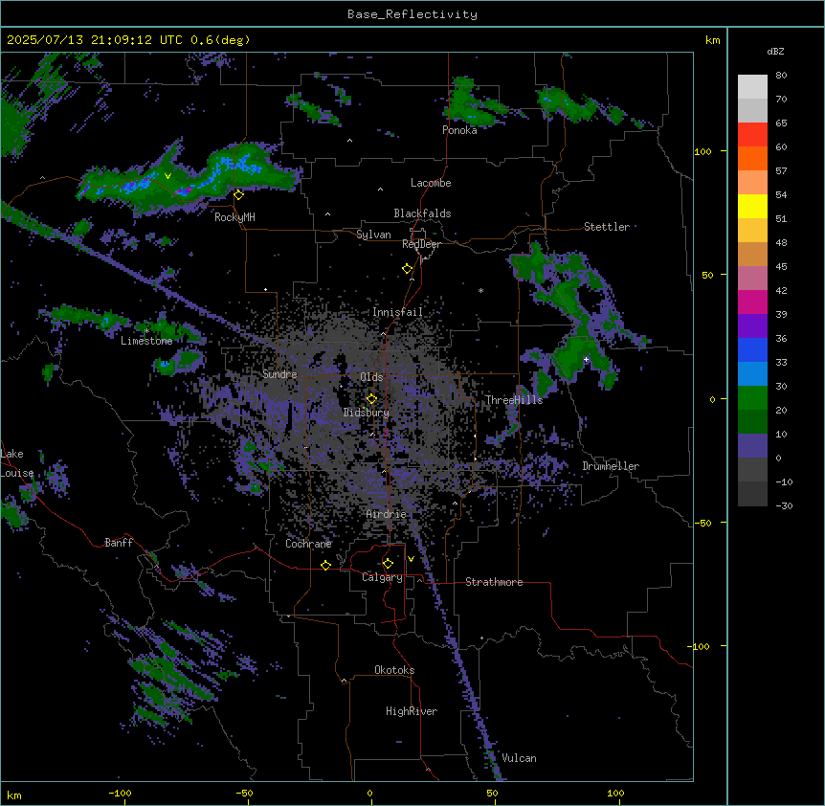
Task: Select the ThreeHills label
Action: pos(514,400)
